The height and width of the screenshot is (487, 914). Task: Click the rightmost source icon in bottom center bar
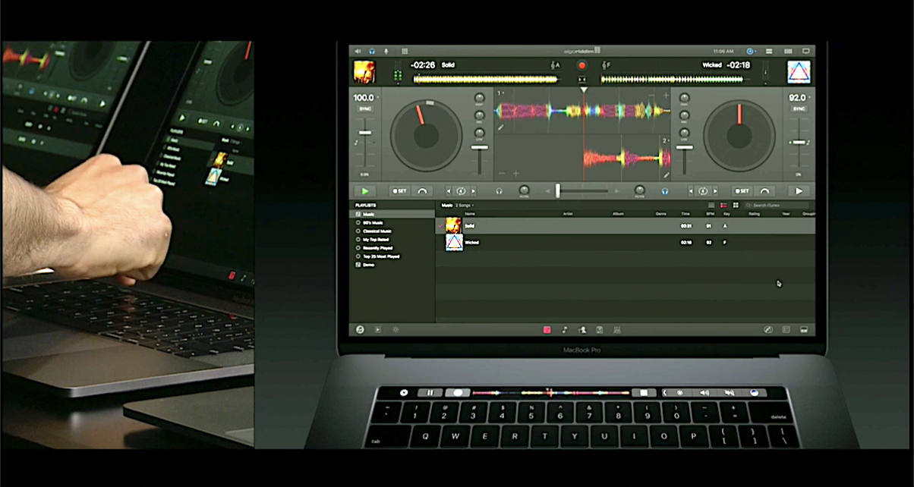(617, 330)
